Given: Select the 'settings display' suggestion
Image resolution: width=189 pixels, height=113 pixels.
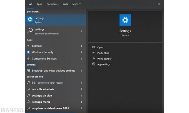Looking at the screenshot, I should point(56,95).
